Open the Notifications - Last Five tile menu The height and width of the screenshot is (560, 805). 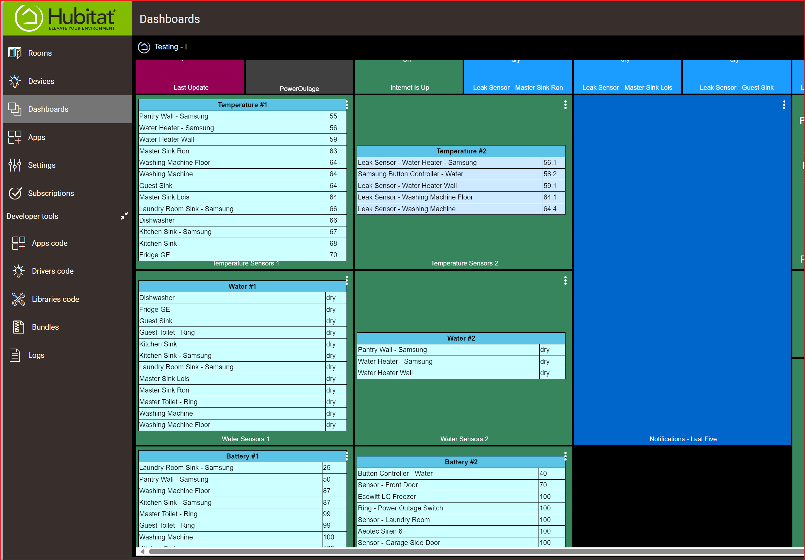click(784, 104)
